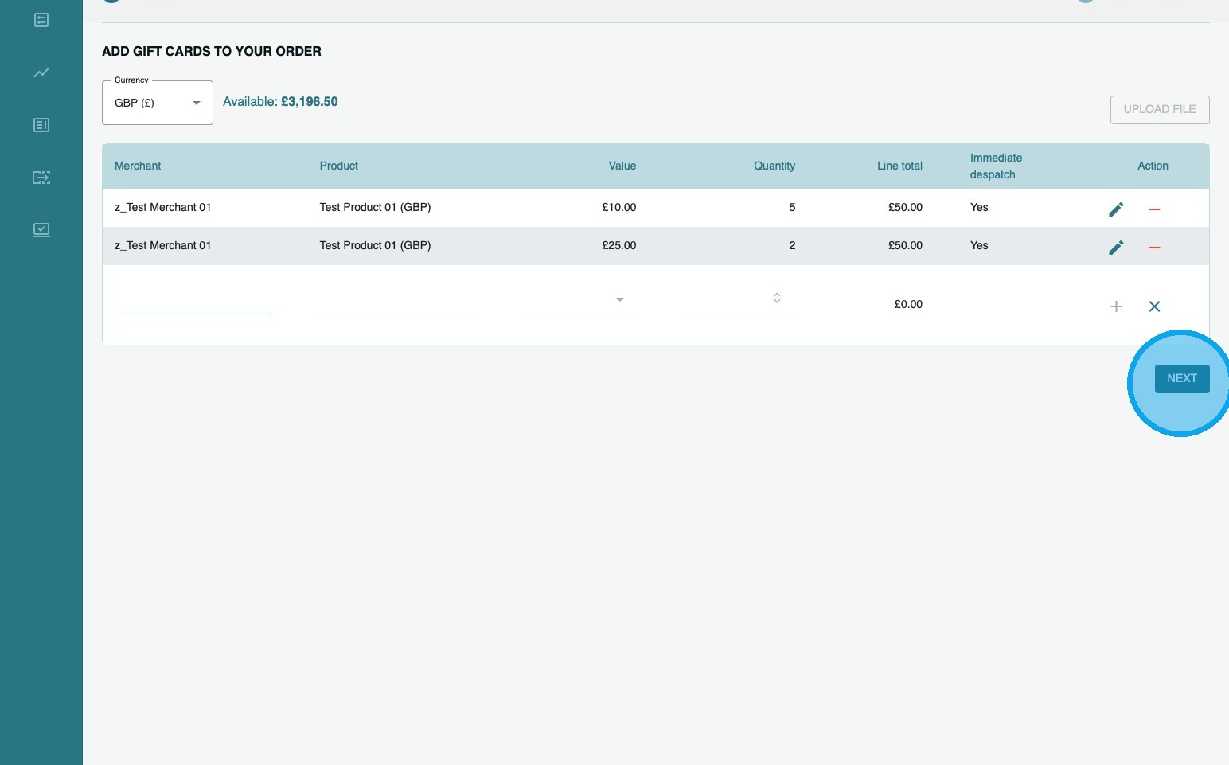The width and height of the screenshot is (1229, 765).
Task: Click the UPLOAD FILE button
Action: click(x=1160, y=110)
